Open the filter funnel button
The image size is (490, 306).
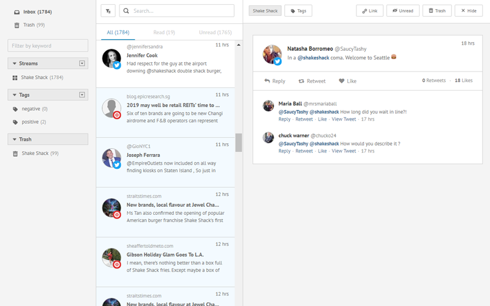[108, 11]
